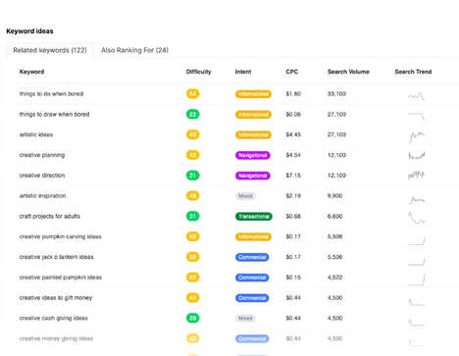The height and width of the screenshot is (356, 459).
Task: Click search volume 6,600
Action: pyautogui.click(x=335, y=216)
